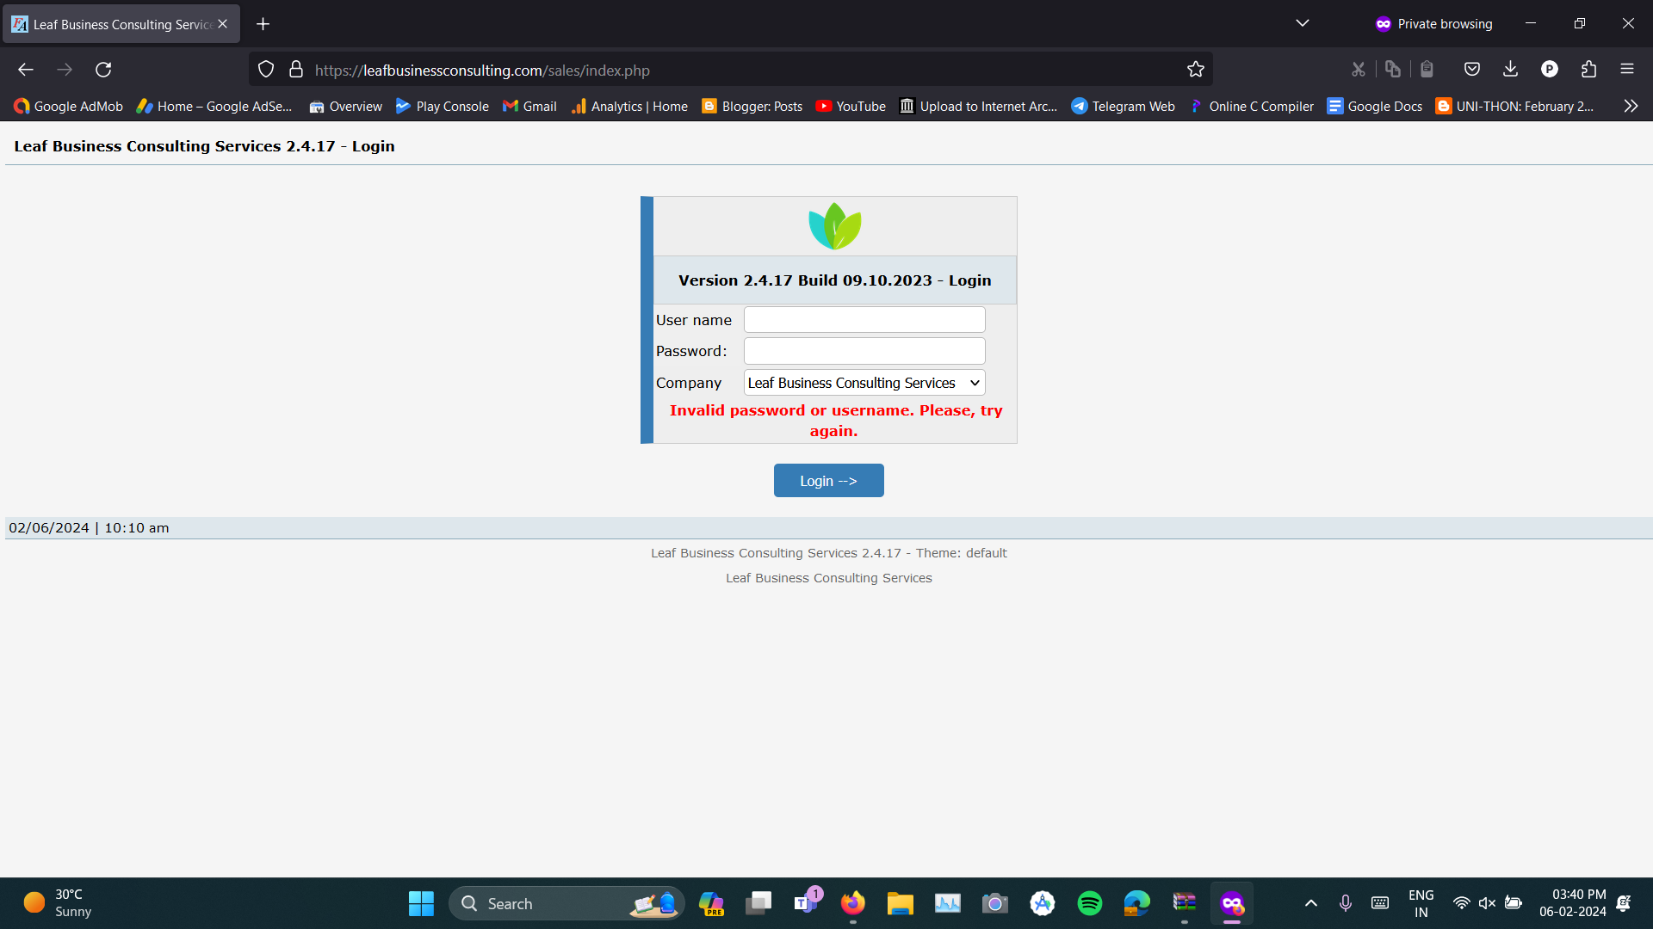The image size is (1653, 929).
Task: Open Microsoft Teams from taskbar
Action: 807,903
